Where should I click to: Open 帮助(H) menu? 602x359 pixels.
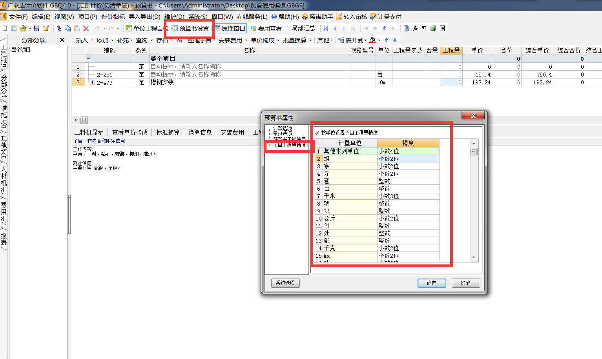click(285, 16)
